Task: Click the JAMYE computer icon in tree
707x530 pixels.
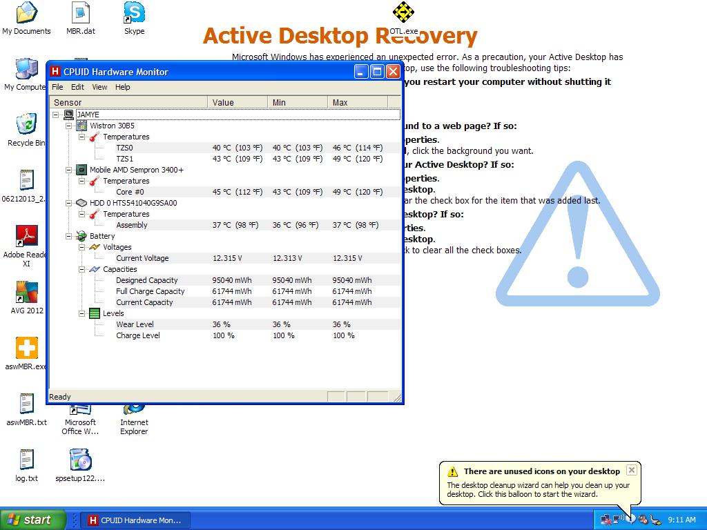Action: coord(68,115)
